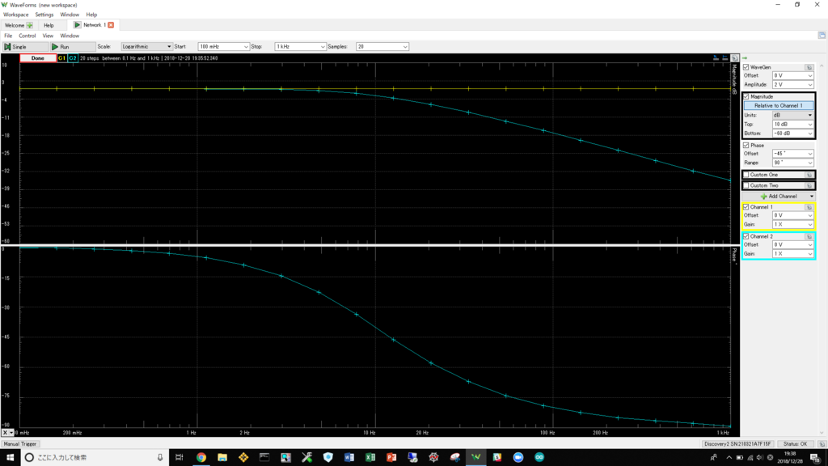828x466 pixels.
Task: Start a continuous Run sweep
Action: (72, 46)
